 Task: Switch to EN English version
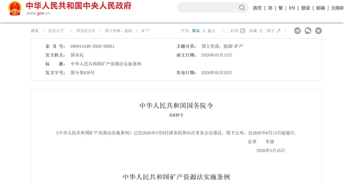click(x=292, y=8)
